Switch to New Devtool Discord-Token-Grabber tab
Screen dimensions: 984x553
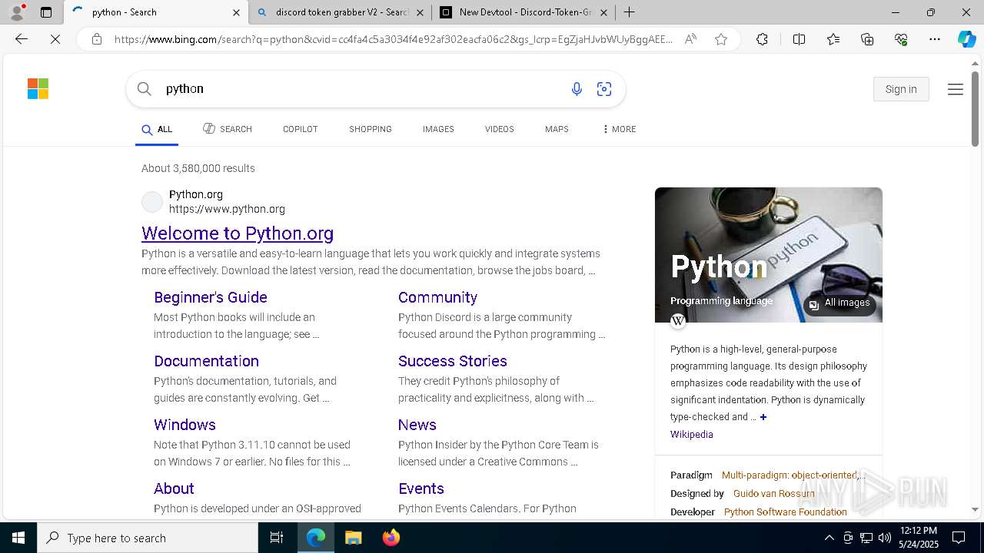coord(524,12)
